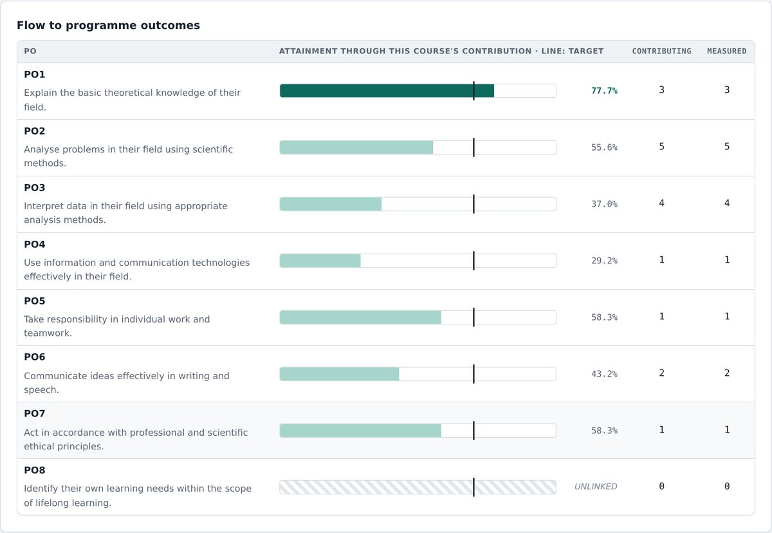Select 'Interpret data in their field' description
Viewport: 772px width, 533px height.
coord(125,213)
